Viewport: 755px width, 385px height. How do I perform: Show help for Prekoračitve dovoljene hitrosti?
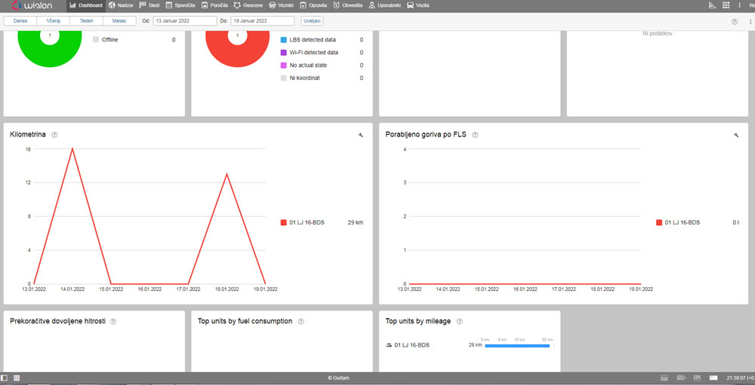(x=113, y=322)
